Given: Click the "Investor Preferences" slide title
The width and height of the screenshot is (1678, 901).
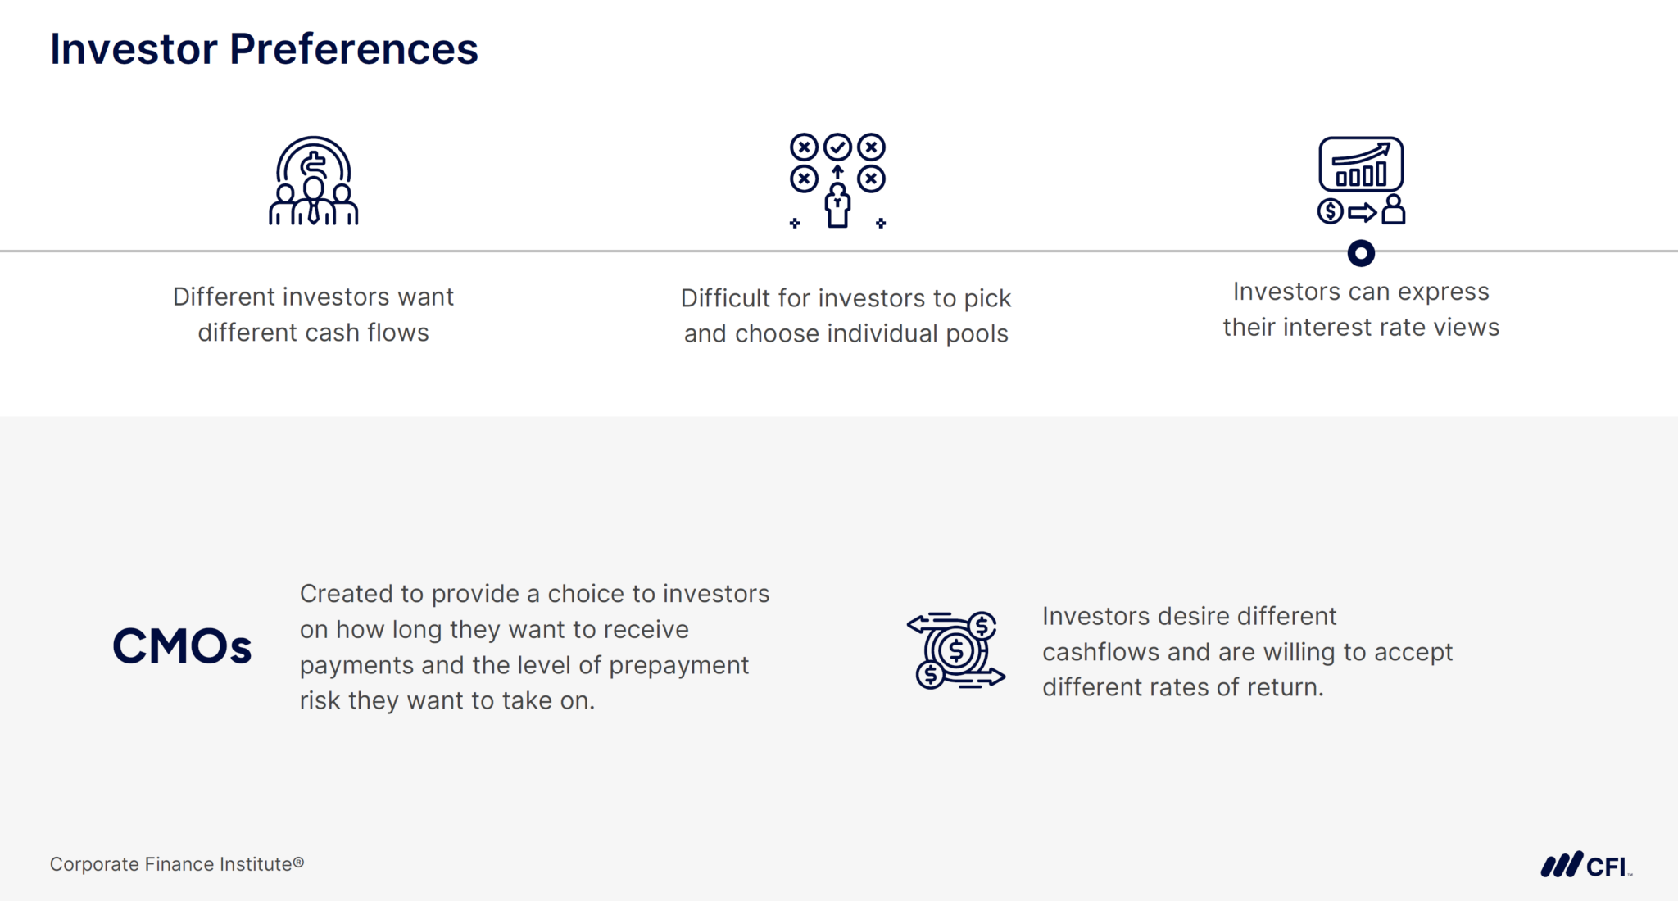Looking at the screenshot, I should [264, 49].
